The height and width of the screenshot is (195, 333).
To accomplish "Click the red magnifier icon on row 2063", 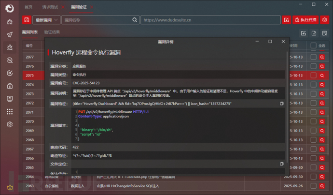I will tap(322, 186).
